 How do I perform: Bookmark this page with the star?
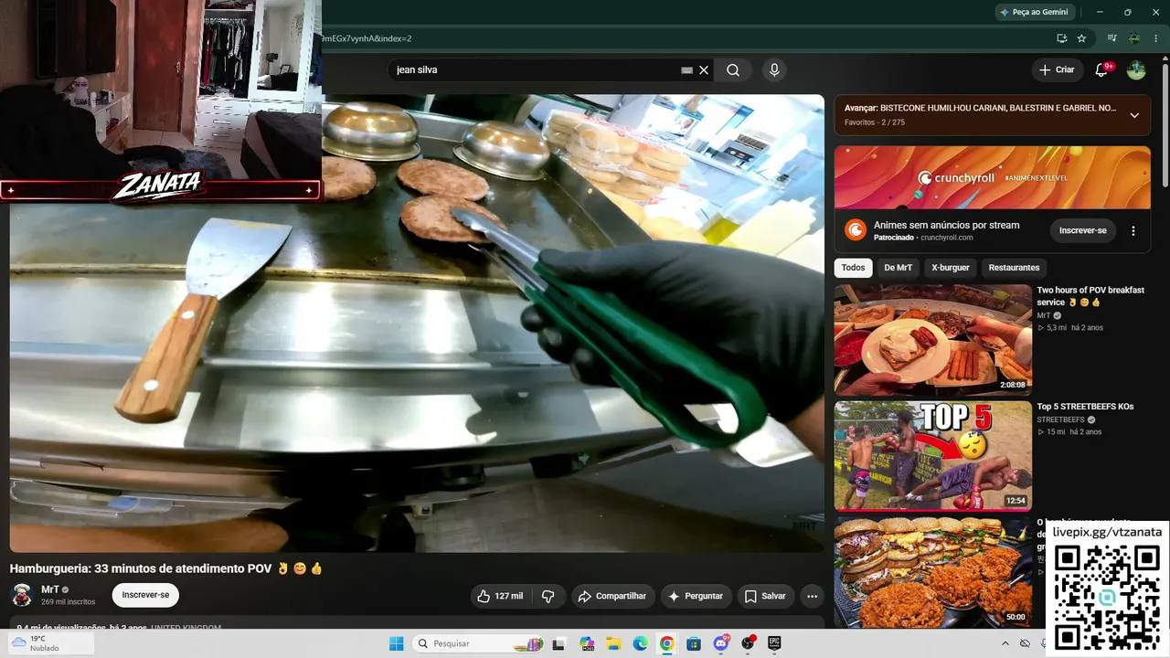coord(1082,38)
